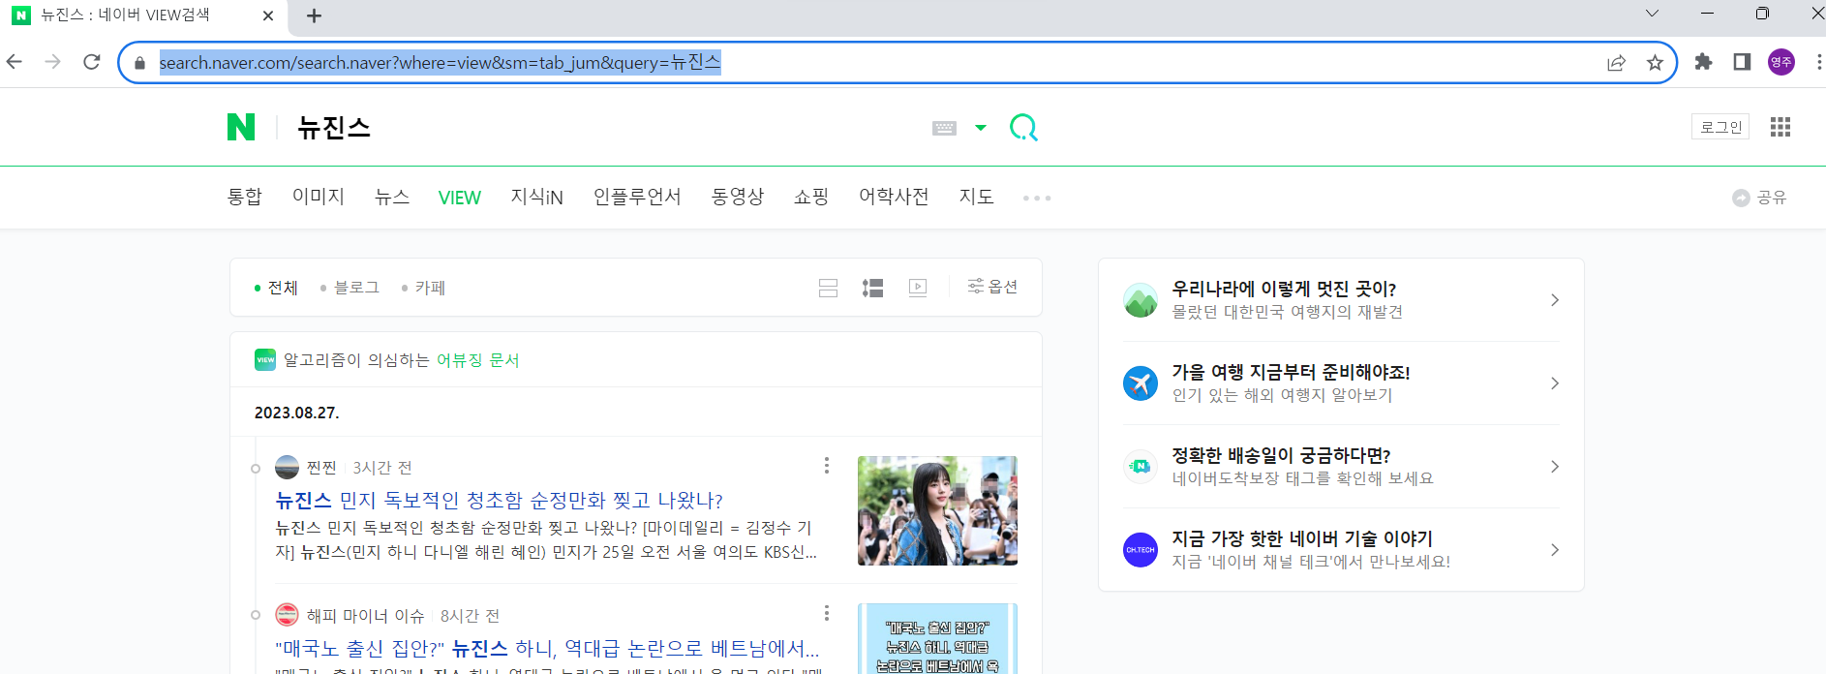Screen dimensions: 1826x674
Task: Expand more tabs via three dots
Action: pyautogui.click(x=1037, y=198)
